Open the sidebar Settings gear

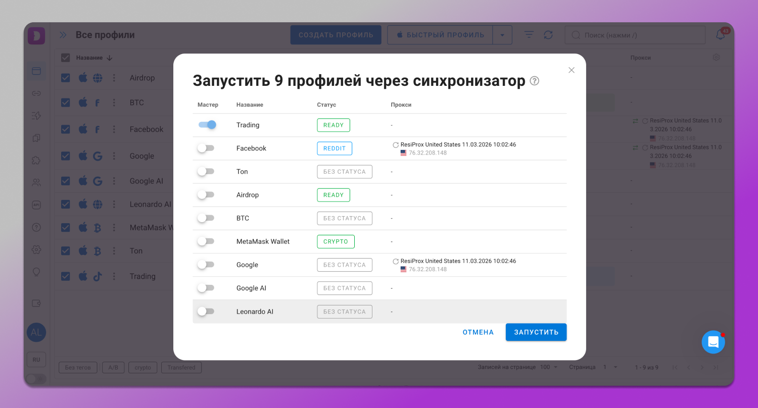coord(36,249)
